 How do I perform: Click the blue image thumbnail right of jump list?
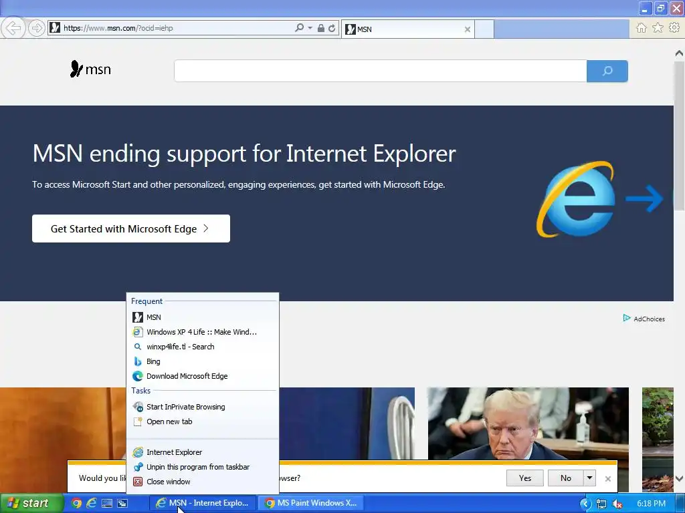click(347, 423)
